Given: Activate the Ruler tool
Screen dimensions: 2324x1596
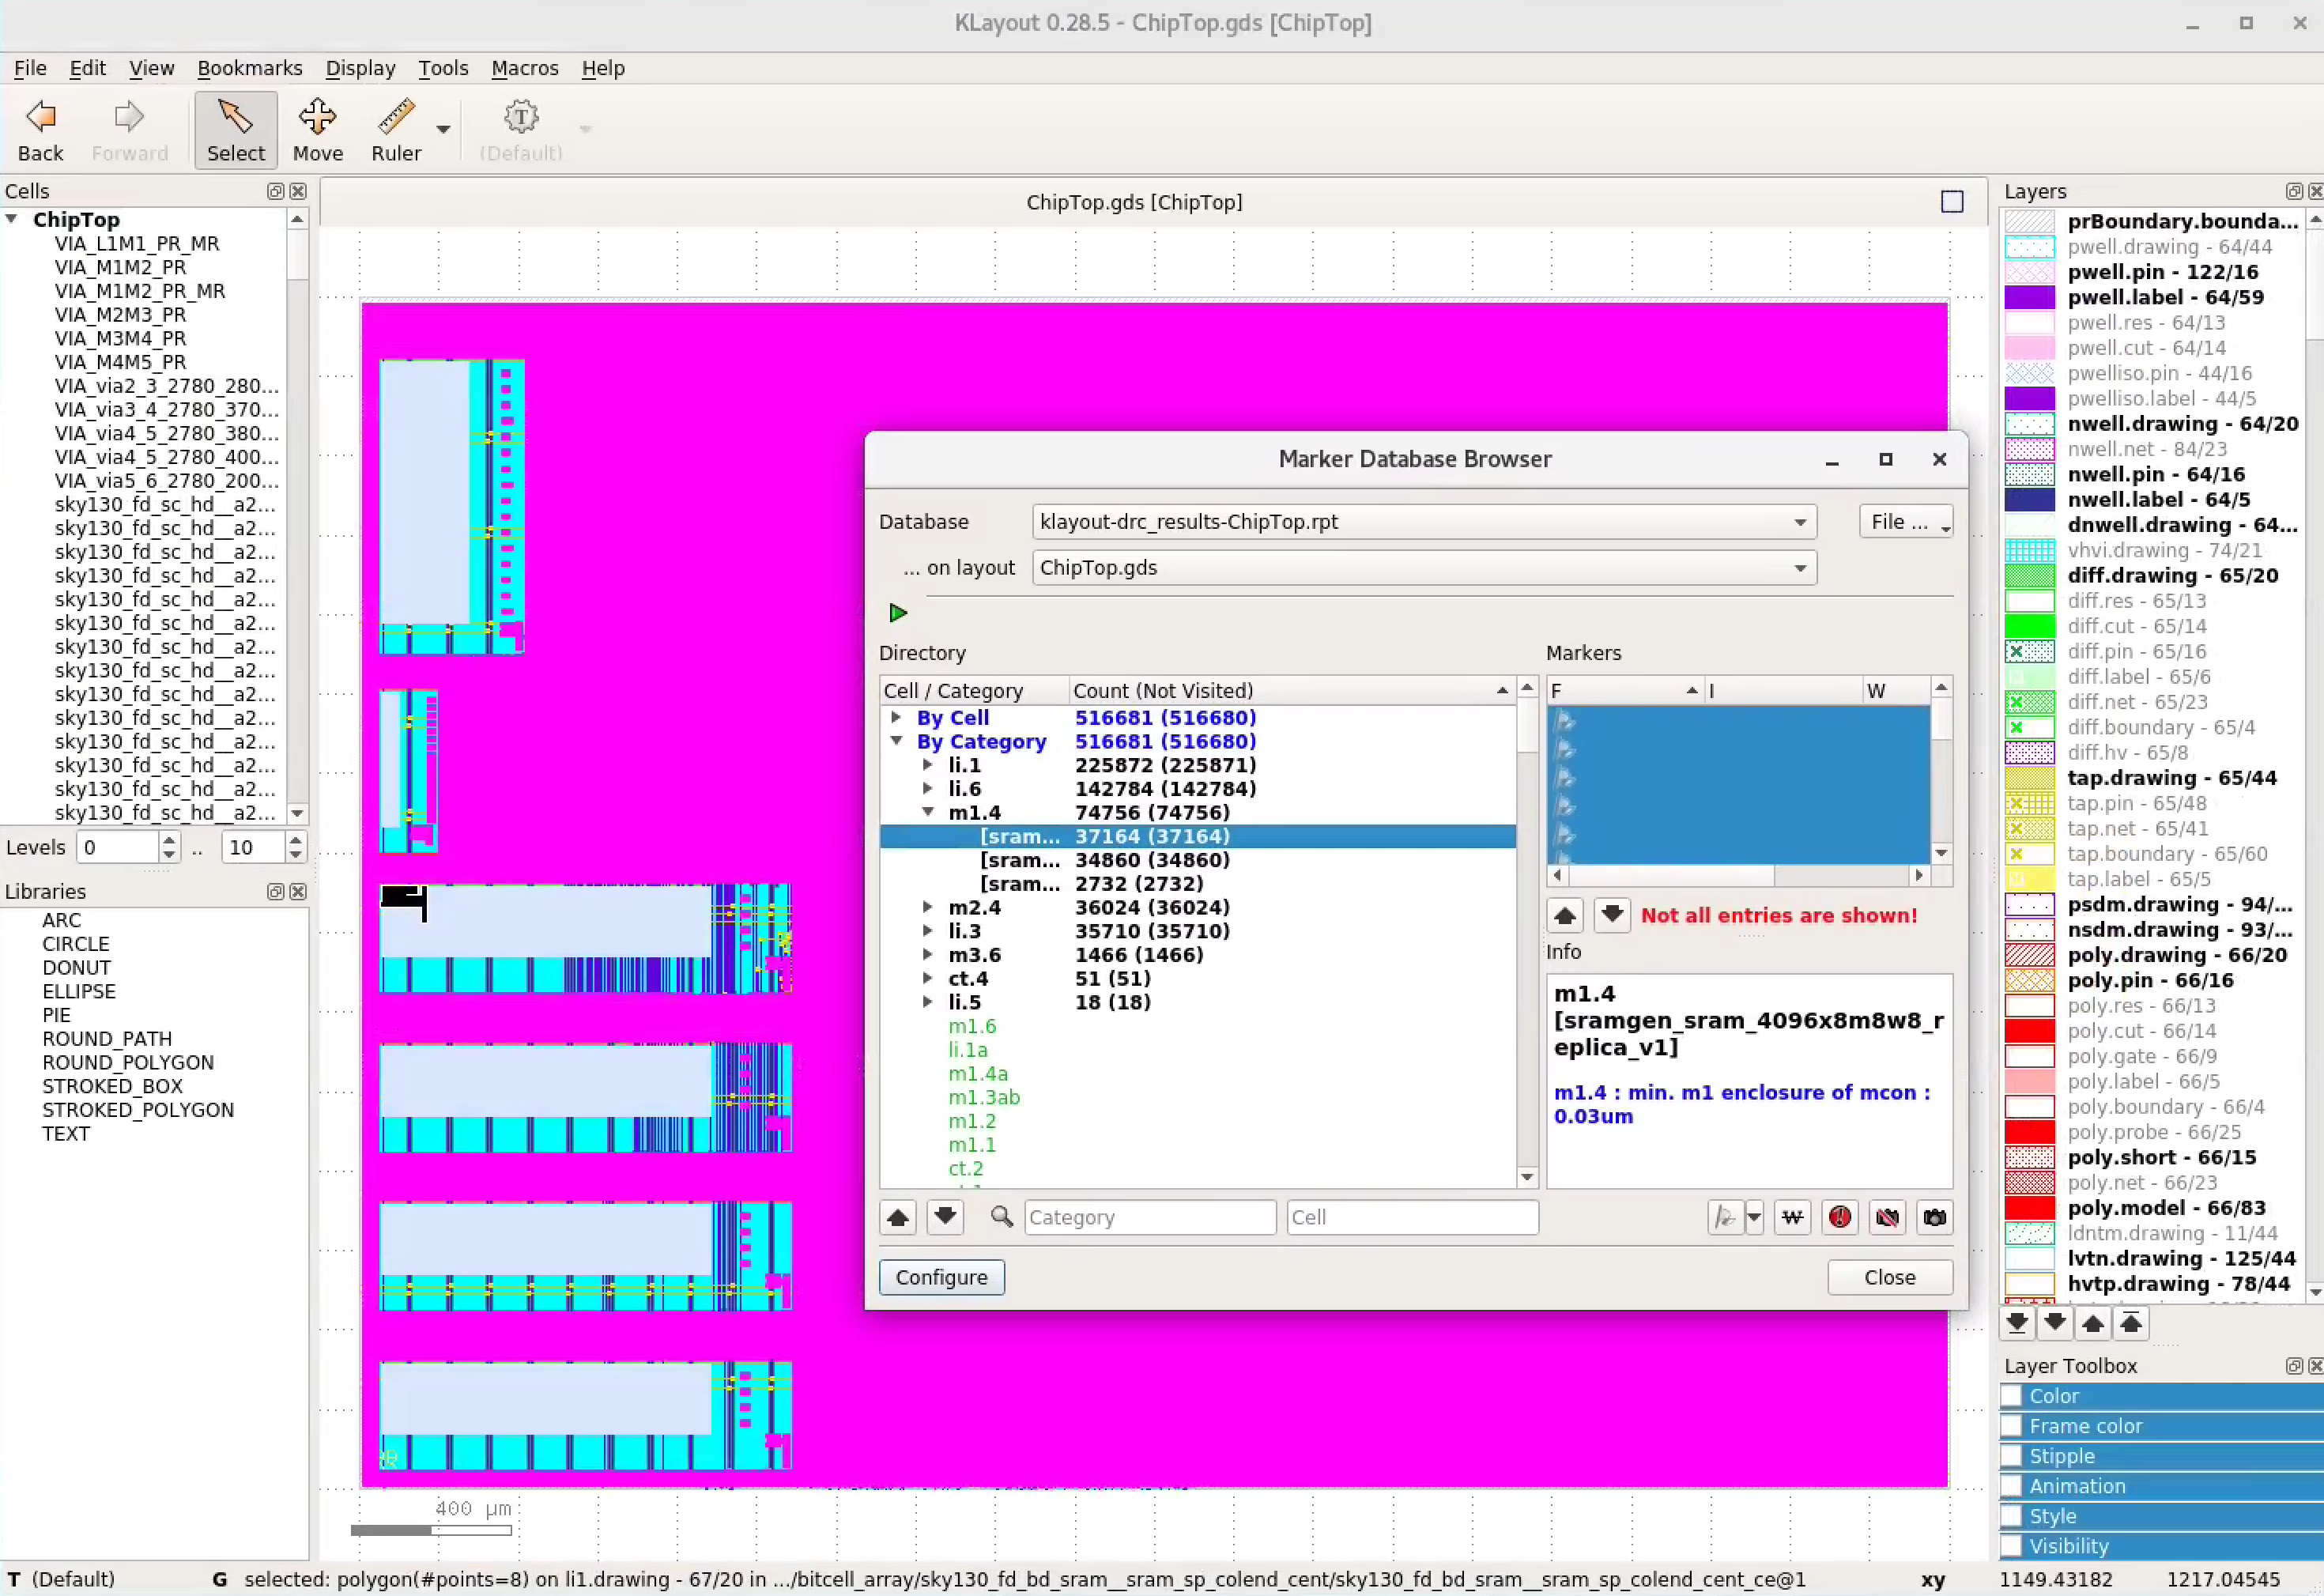Looking at the screenshot, I should 396,130.
